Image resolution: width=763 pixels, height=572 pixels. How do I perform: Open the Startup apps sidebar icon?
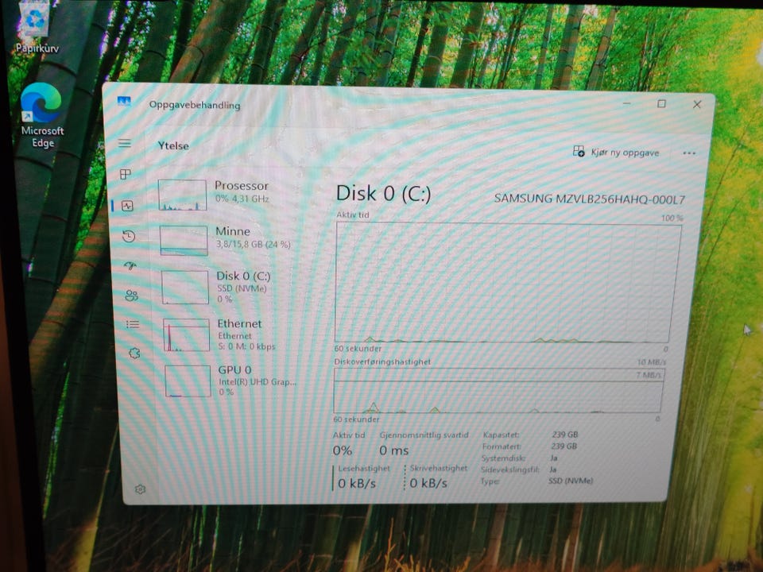tap(130, 265)
